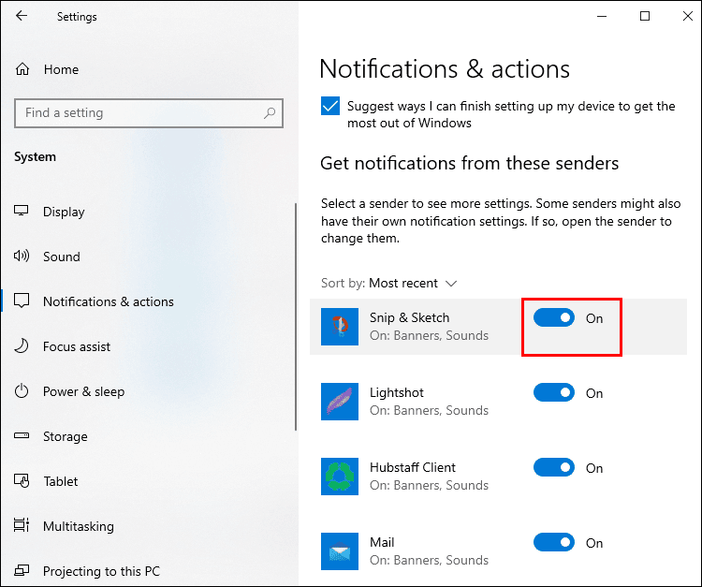This screenshot has width=702, height=587.
Task: Select the Sound speaker icon
Action: tap(21, 257)
